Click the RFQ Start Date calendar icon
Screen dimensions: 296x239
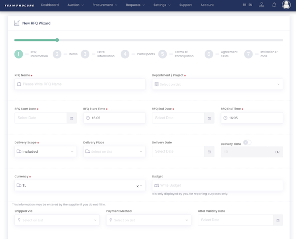[72, 118]
